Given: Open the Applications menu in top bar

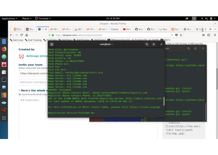Looking at the screenshot, I should click(x=9, y=18).
